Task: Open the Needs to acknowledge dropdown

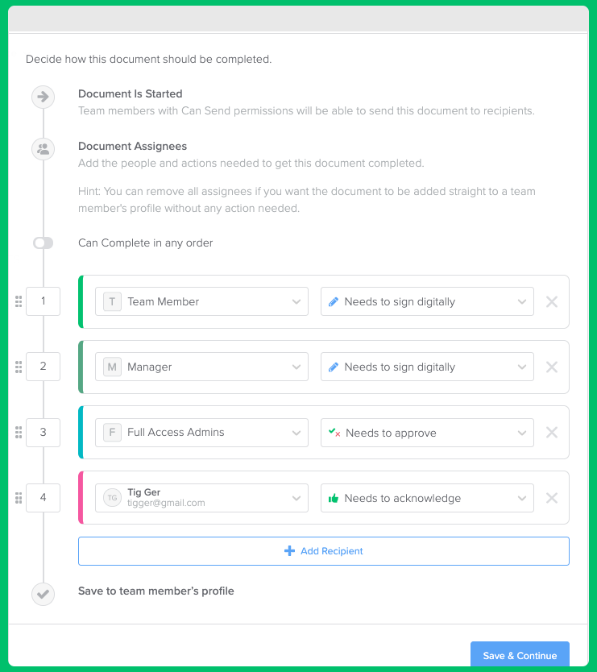Action: pyautogui.click(x=427, y=497)
